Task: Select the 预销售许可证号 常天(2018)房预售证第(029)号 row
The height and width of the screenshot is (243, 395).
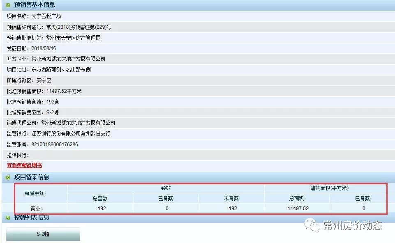Action: (199, 27)
